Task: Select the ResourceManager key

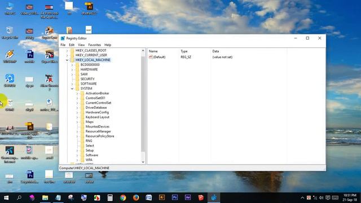Action: (x=98, y=131)
